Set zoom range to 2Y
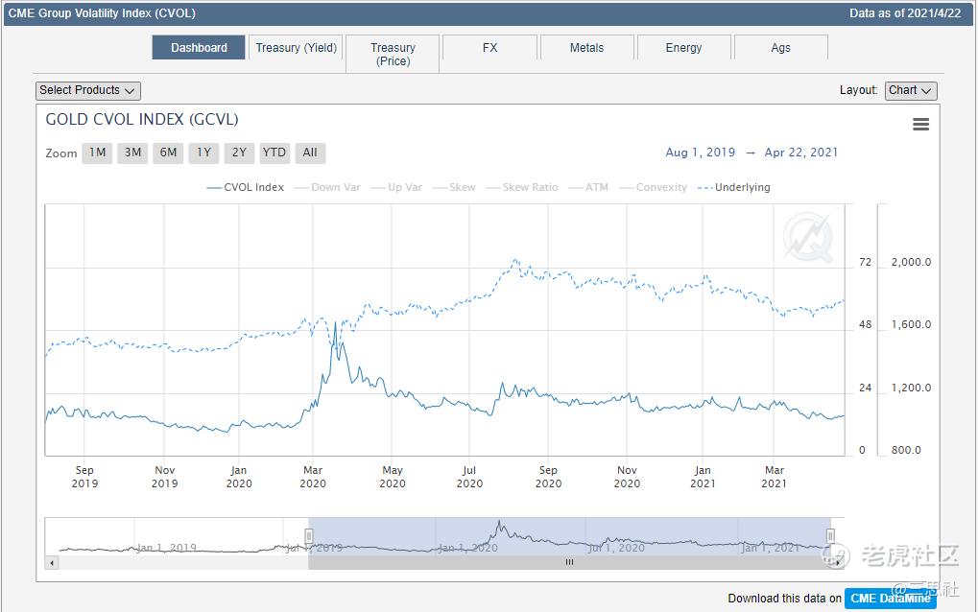 pyautogui.click(x=239, y=153)
